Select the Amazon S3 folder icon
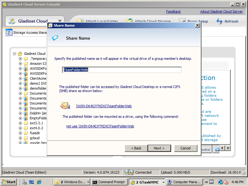248x186 pixels. (x=26, y=64)
